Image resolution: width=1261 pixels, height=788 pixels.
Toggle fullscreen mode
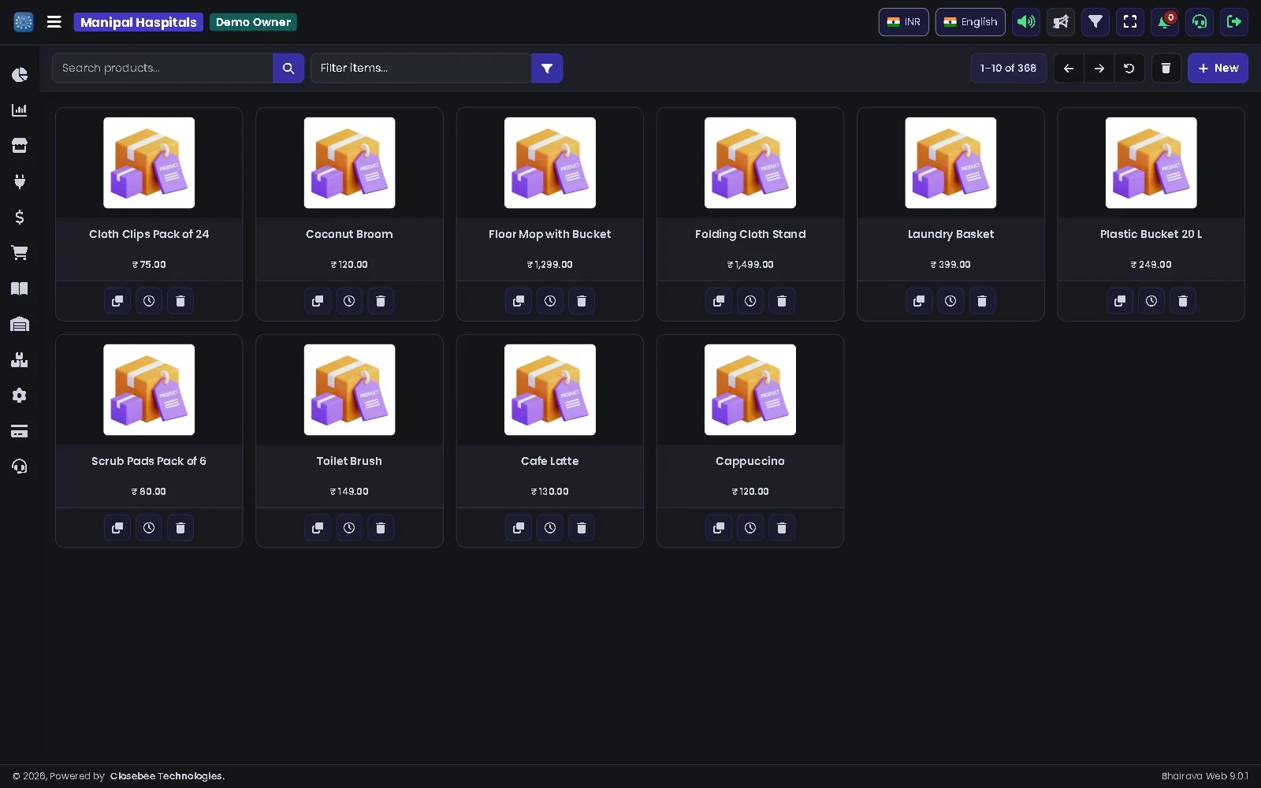click(1130, 22)
